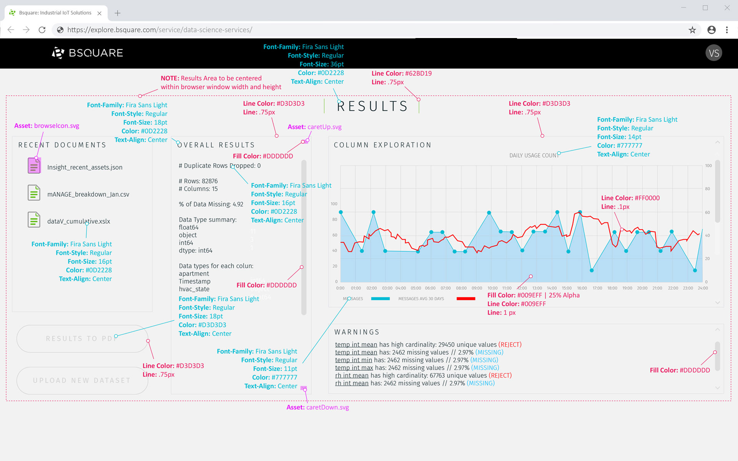Open the first temp int mean warning link
Screen dimensions: 738x461
[356, 345]
